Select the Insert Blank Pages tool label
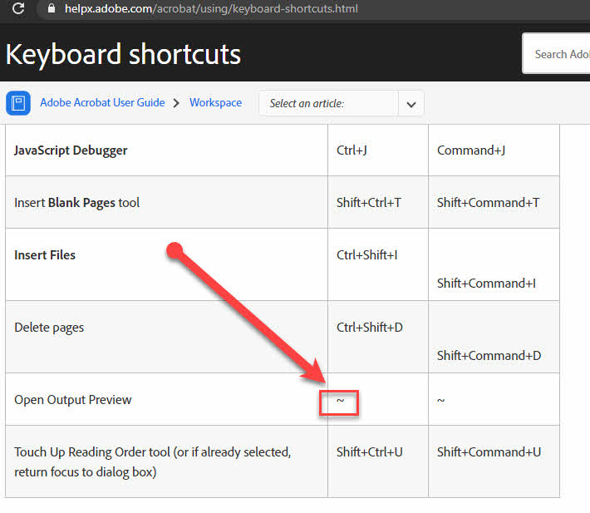590x513 pixels. click(76, 203)
